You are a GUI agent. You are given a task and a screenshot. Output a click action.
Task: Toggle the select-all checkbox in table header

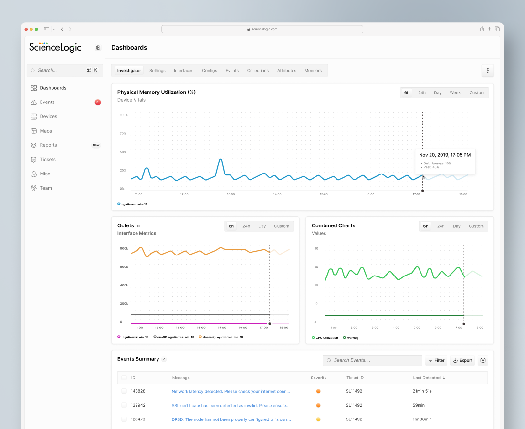[124, 378]
